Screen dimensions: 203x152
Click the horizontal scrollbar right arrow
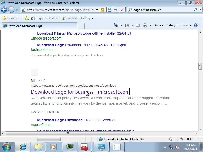(x=196, y=133)
